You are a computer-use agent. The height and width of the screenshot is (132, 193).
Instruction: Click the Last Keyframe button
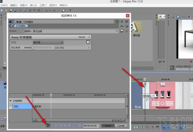point(70,125)
